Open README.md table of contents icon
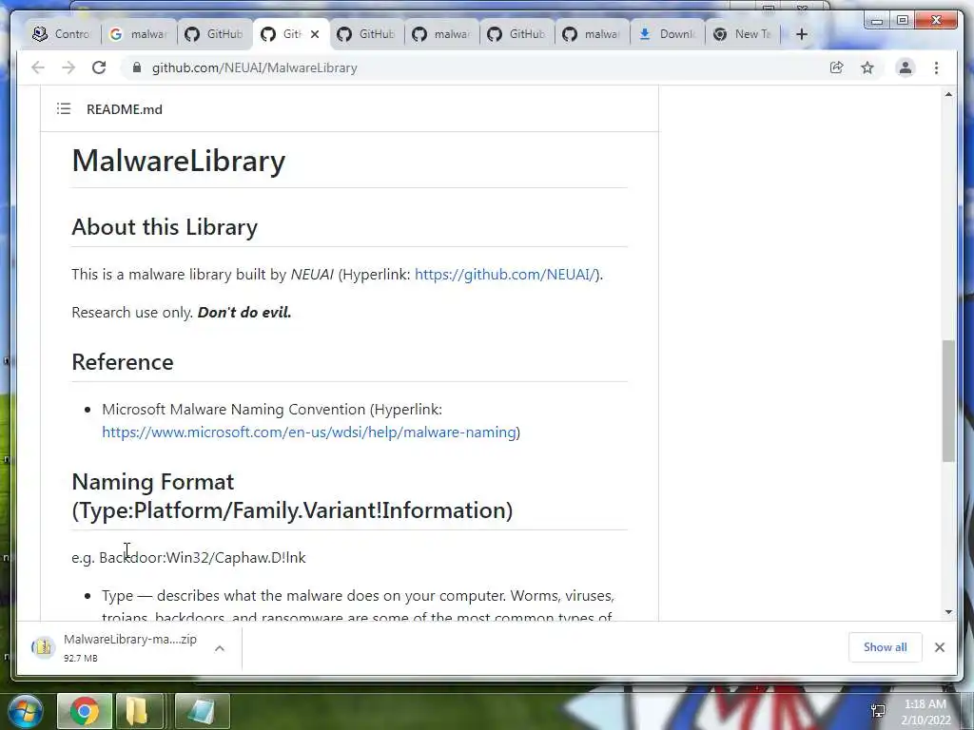The width and height of the screenshot is (974, 730). pyautogui.click(x=64, y=109)
